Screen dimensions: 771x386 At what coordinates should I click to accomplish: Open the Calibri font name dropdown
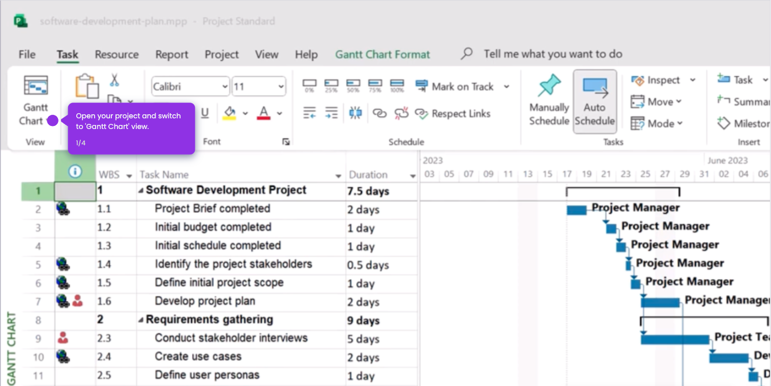coord(225,87)
